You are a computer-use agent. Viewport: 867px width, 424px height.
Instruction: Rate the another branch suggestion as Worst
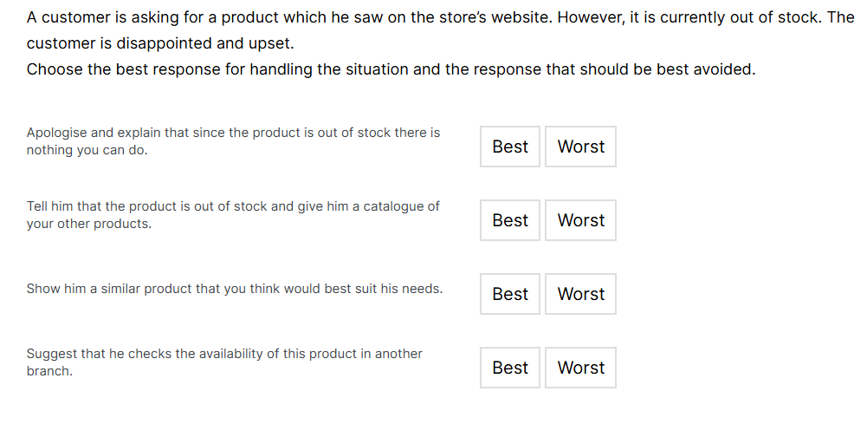click(x=580, y=368)
